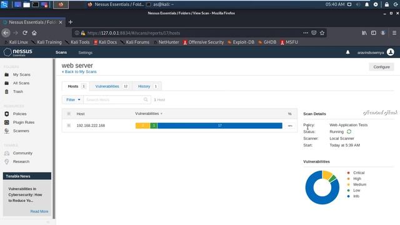
Task: Open Plugin Rules in the sidebar
Action: tap(24, 122)
